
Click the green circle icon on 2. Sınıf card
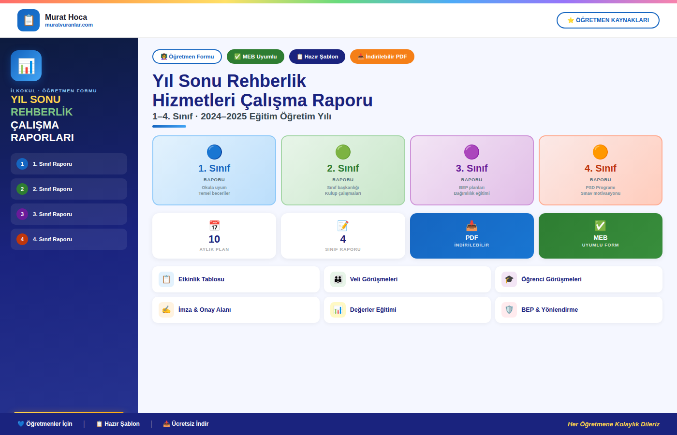(343, 152)
